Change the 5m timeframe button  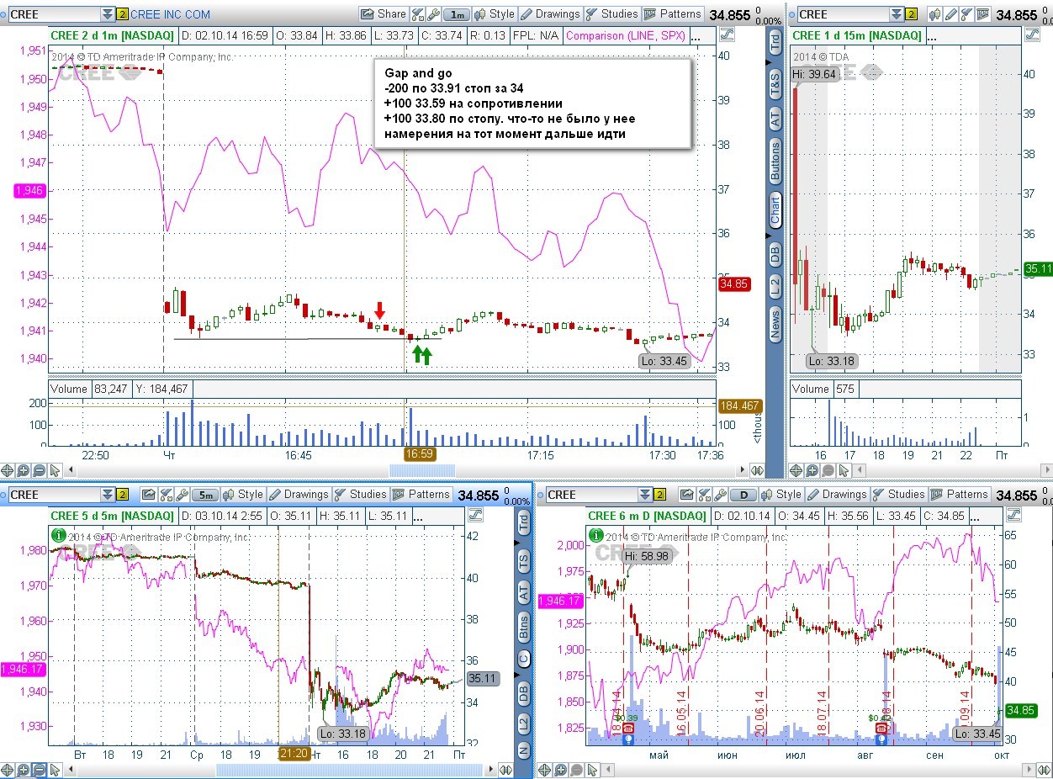point(205,495)
